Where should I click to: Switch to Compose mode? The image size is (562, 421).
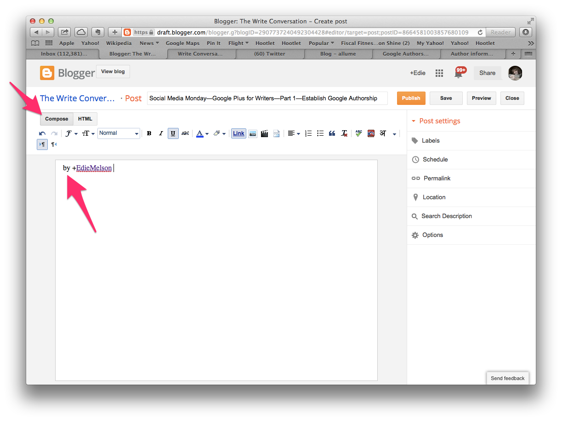click(57, 119)
